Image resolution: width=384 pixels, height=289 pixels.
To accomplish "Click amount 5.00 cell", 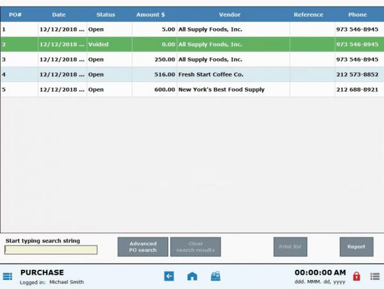I will coord(154,29).
